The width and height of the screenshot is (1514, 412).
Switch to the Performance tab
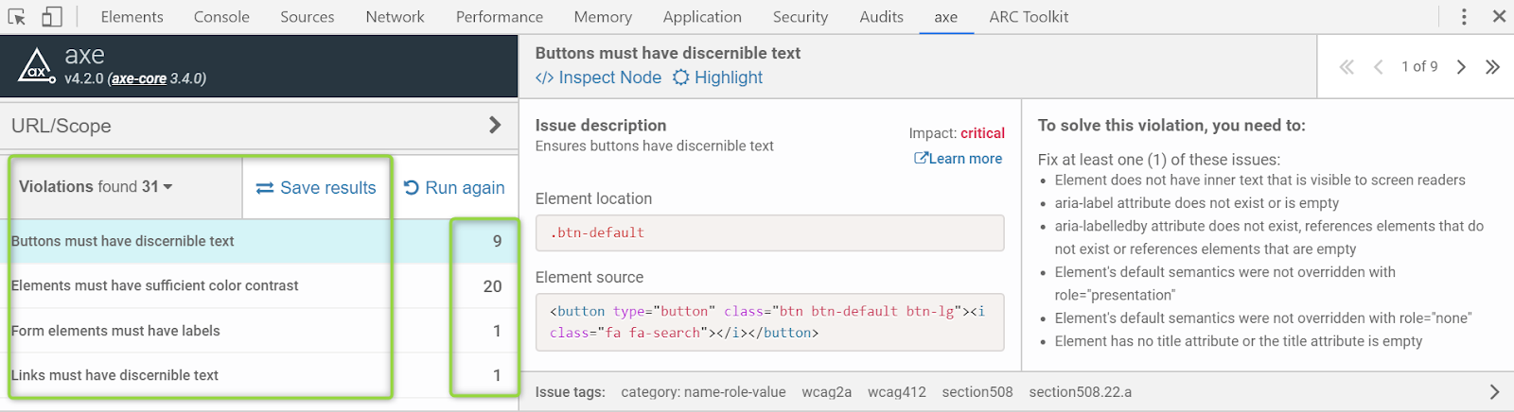coord(499,17)
